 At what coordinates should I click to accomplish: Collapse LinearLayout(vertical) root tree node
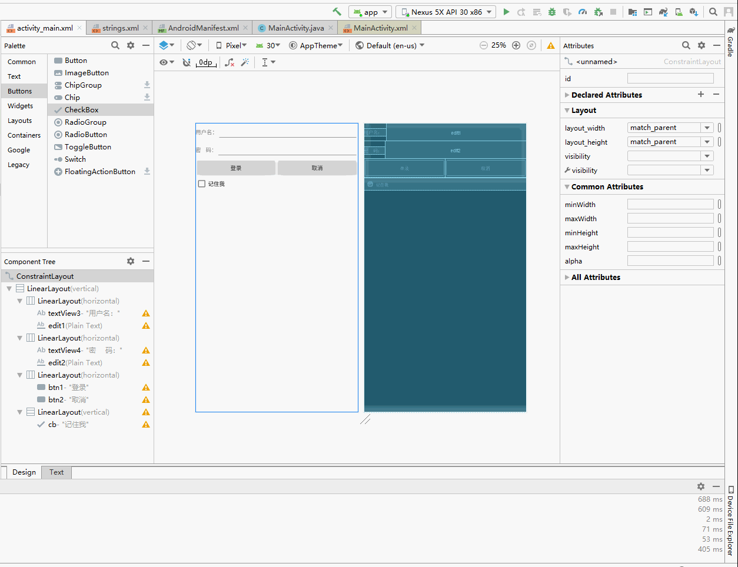point(9,289)
